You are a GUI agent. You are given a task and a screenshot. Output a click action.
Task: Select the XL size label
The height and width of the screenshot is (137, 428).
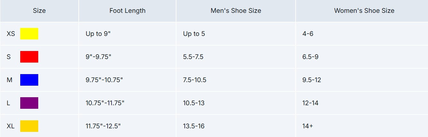[11, 126]
